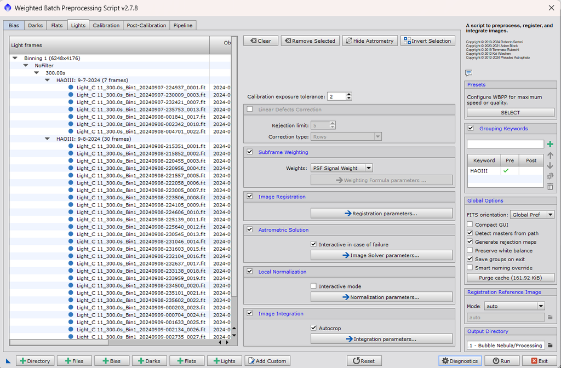Collapse HAOIII: 9-7-2024 (7 frames) group

[x=47, y=80]
